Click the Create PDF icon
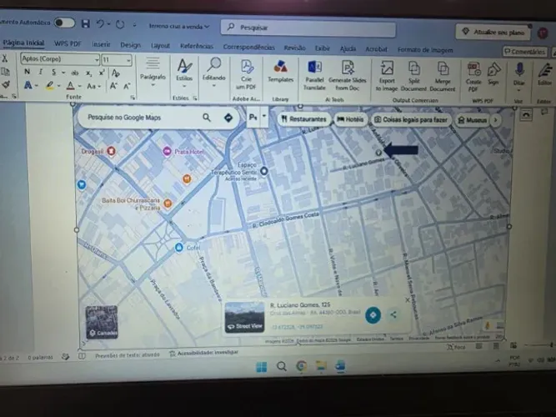Screen dimensions: 556x417 click(473, 78)
